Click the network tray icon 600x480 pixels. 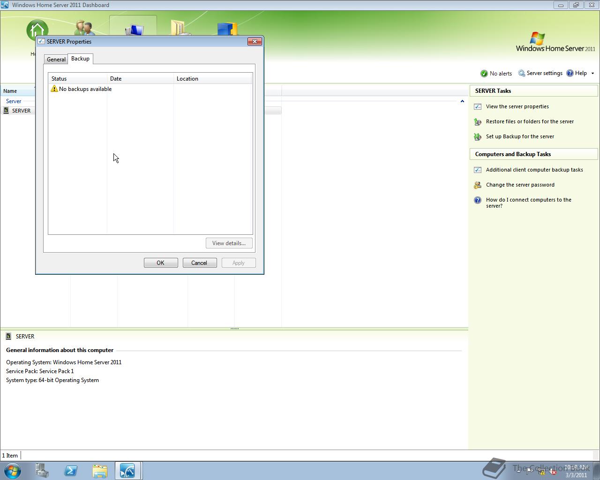click(x=541, y=472)
